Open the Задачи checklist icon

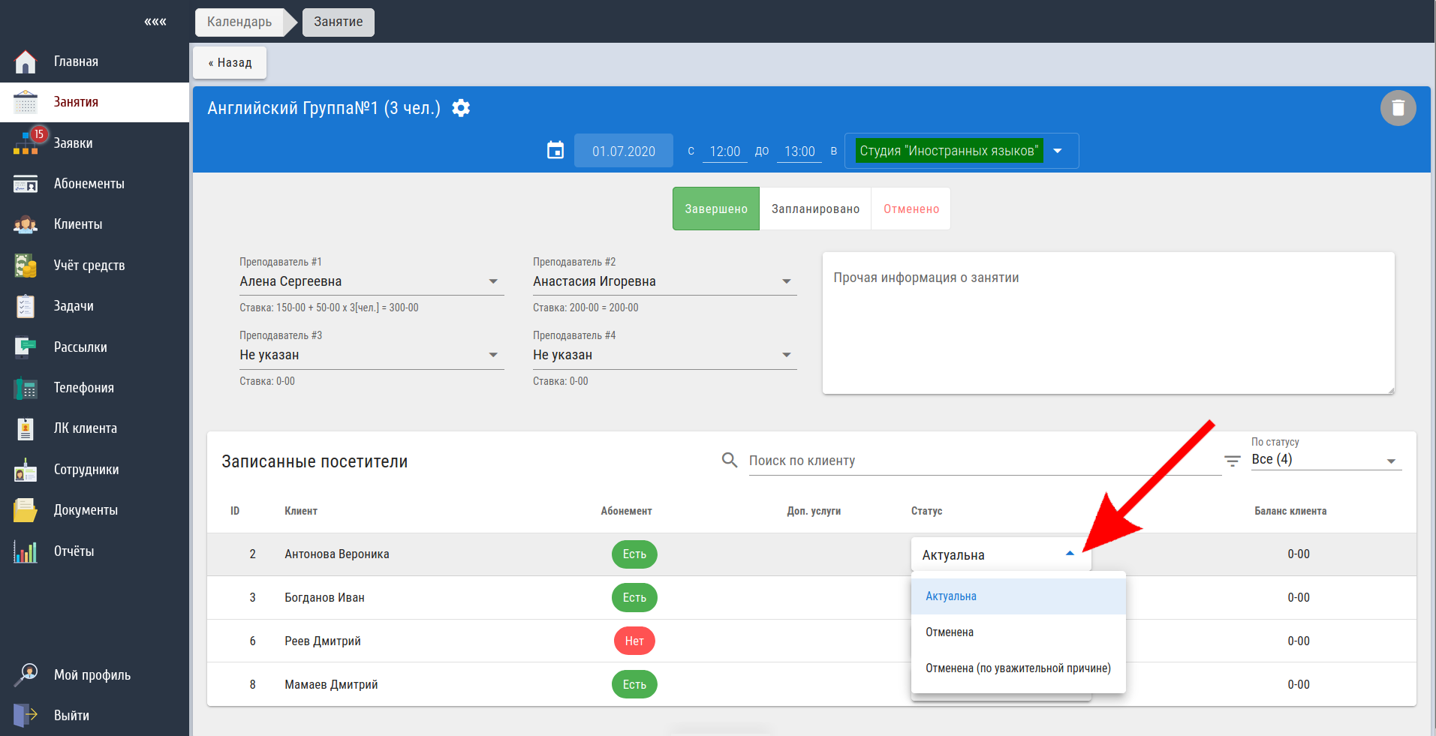(x=26, y=306)
